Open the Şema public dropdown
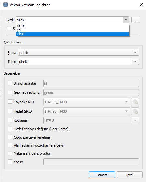Viewport: 146px width, 182px height. tap(78, 52)
